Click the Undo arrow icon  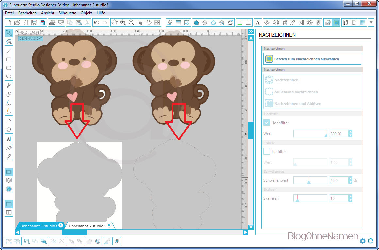[x=96, y=23]
